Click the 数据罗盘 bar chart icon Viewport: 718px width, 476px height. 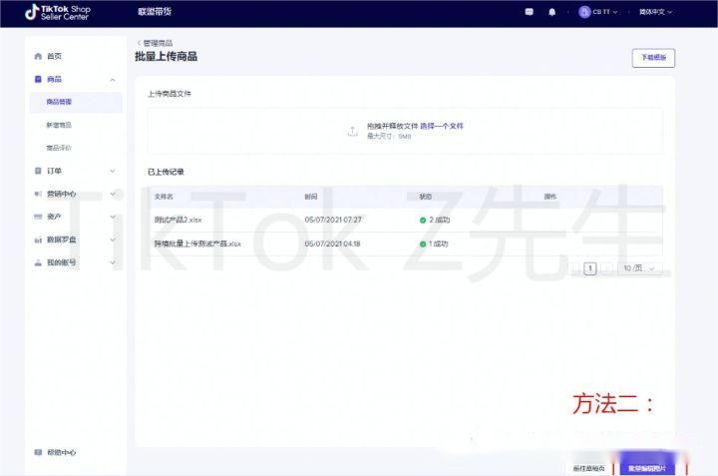[x=38, y=239]
